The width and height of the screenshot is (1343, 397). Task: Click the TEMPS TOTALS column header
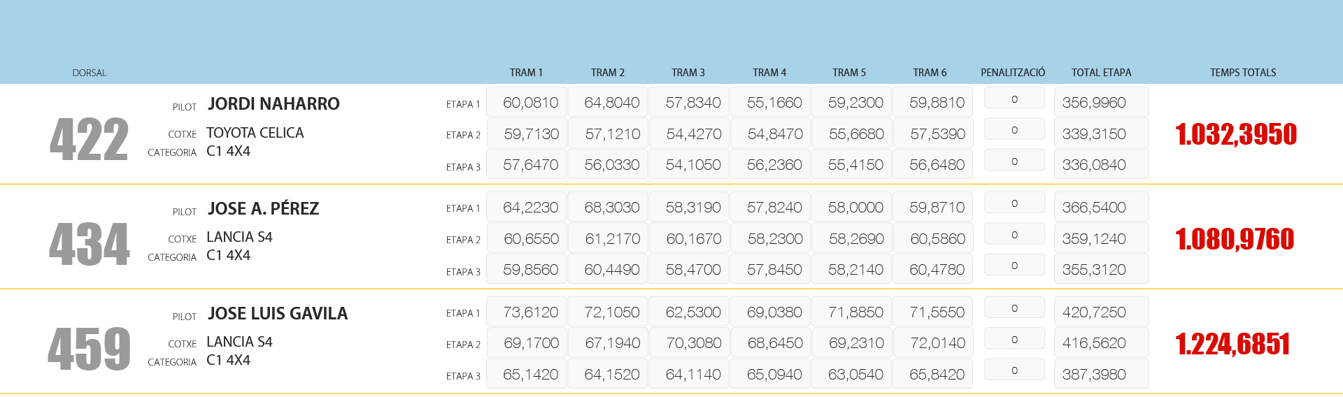(1243, 73)
